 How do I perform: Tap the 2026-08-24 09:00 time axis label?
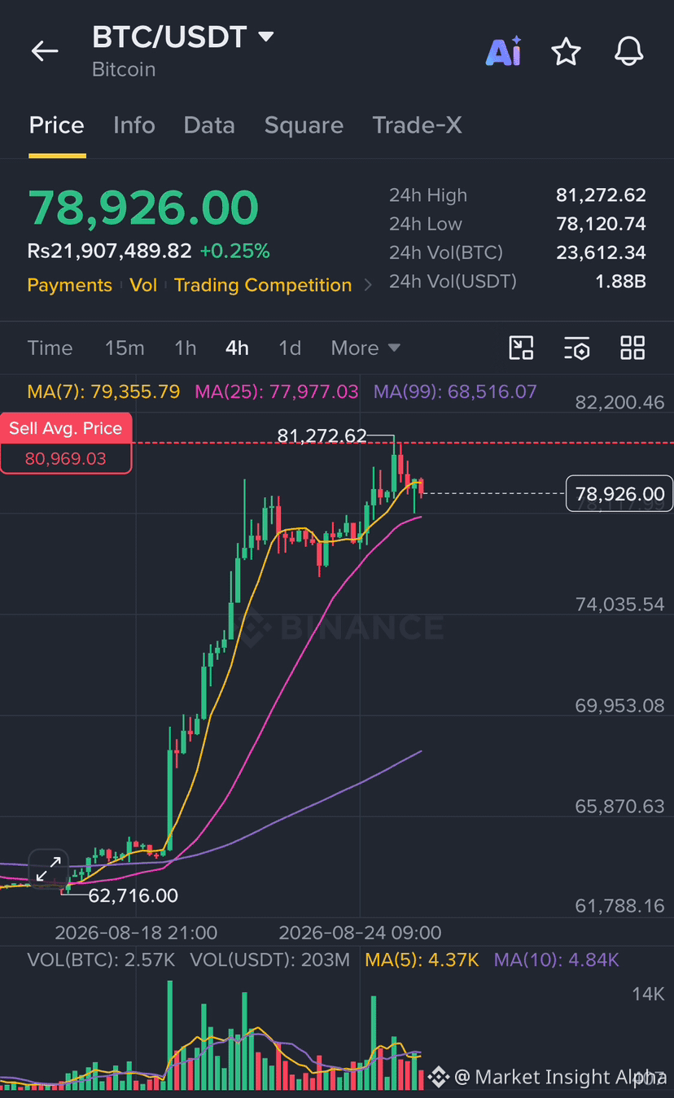[x=360, y=933]
